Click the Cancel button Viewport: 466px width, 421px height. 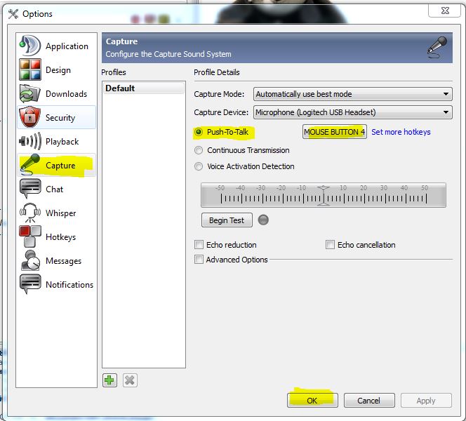[x=369, y=401]
